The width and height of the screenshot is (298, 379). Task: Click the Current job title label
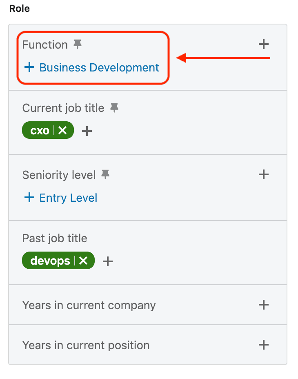63,108
